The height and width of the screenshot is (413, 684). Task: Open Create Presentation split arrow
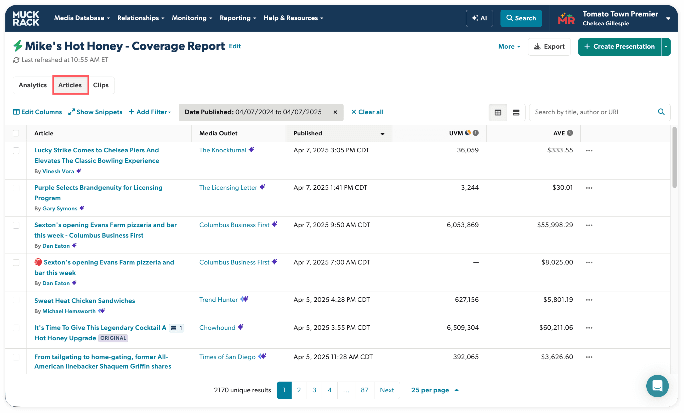coord(666,47)
